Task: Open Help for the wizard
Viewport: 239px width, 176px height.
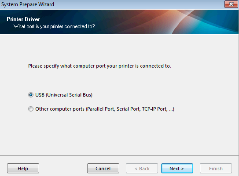Action: [23, 169]
